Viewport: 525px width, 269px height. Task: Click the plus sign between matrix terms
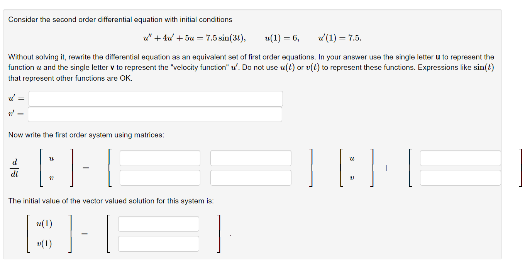386,167
